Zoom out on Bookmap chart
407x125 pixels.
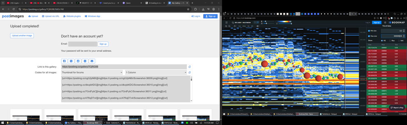229,26
